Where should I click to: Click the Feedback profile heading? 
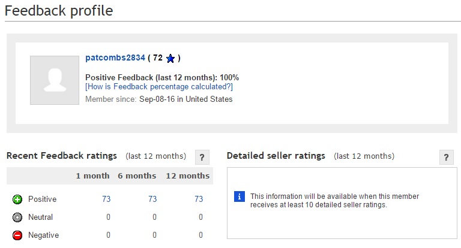58,10
